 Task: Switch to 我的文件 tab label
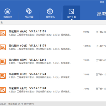point(8,17)
